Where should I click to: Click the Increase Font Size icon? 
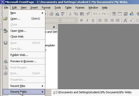click(x=125, y=20)
